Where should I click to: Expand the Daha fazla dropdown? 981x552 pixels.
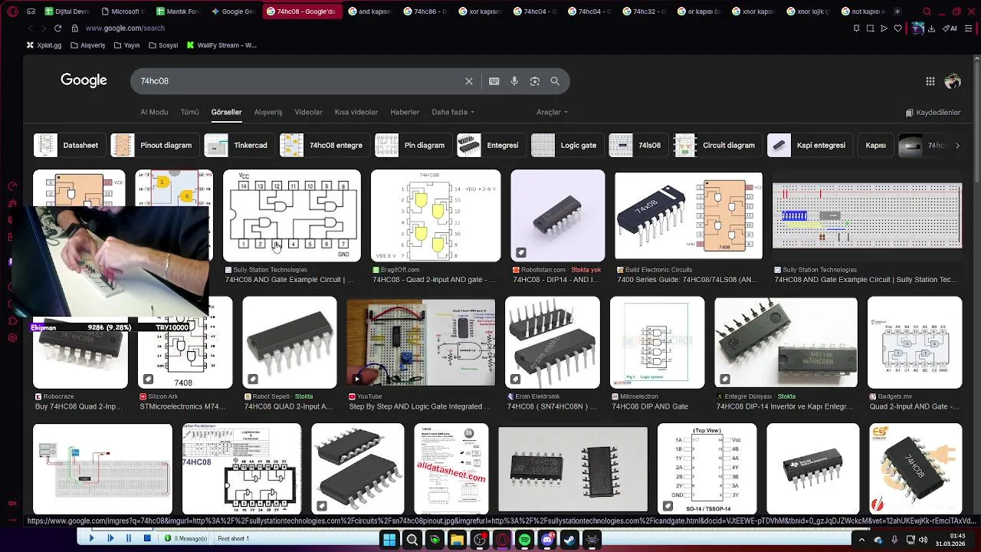coord(453,112)
